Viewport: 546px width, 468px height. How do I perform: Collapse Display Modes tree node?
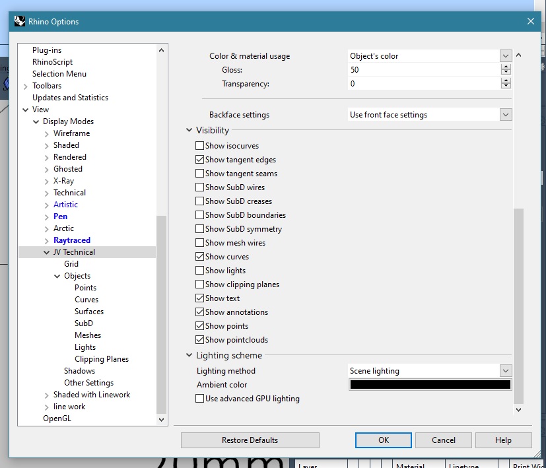click(x=36, y=121)
